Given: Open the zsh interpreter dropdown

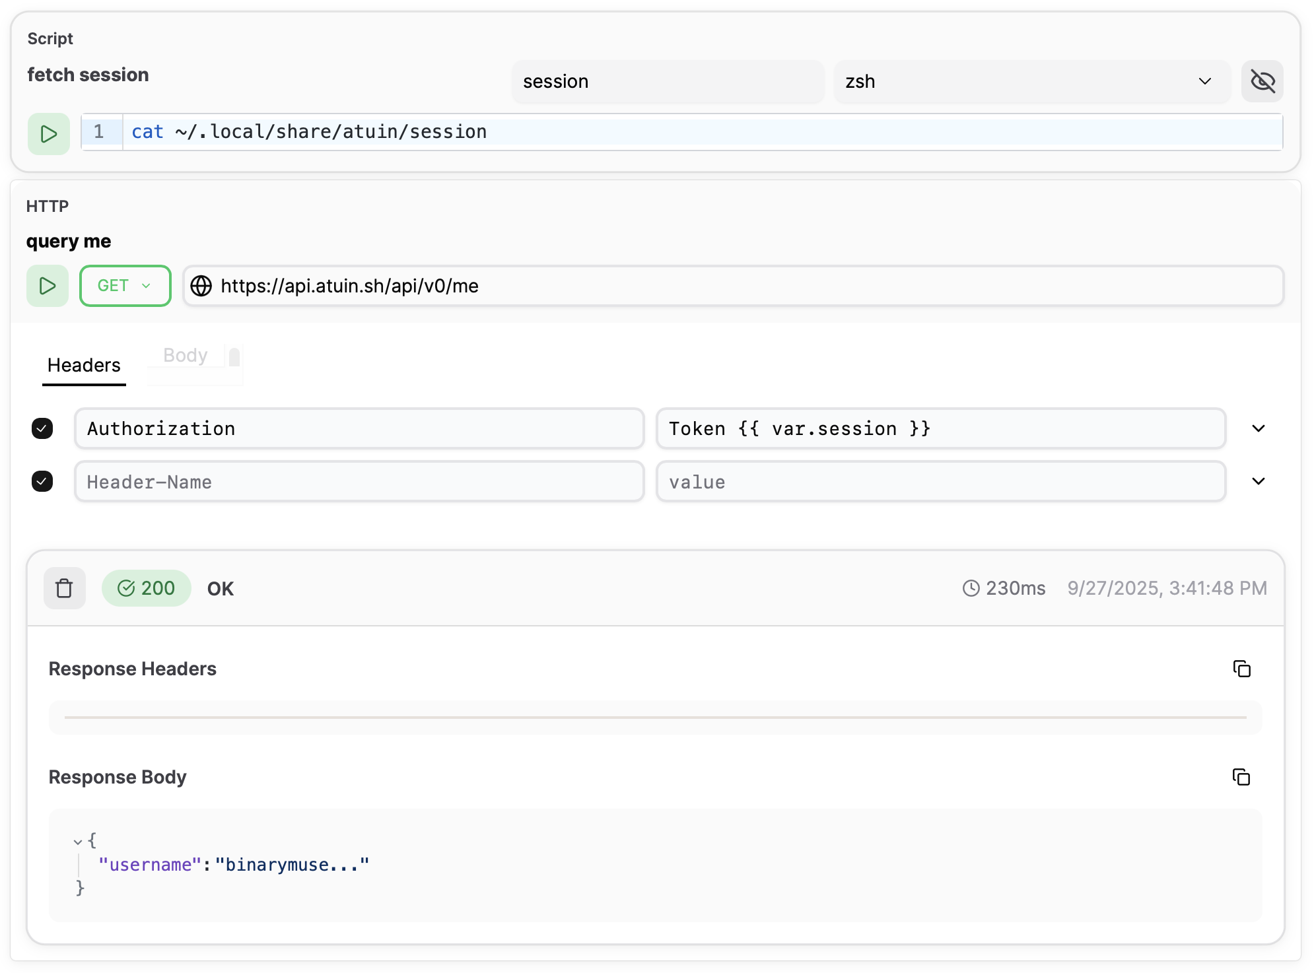Looking at the screenshot, I should (1031, 81).
